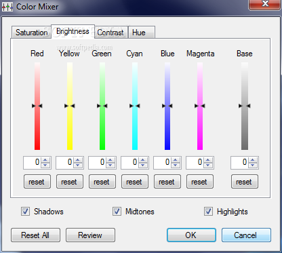
Task: Decrease the Base value with down arrow
Action: pyautogui.click(x=253, y=165)
